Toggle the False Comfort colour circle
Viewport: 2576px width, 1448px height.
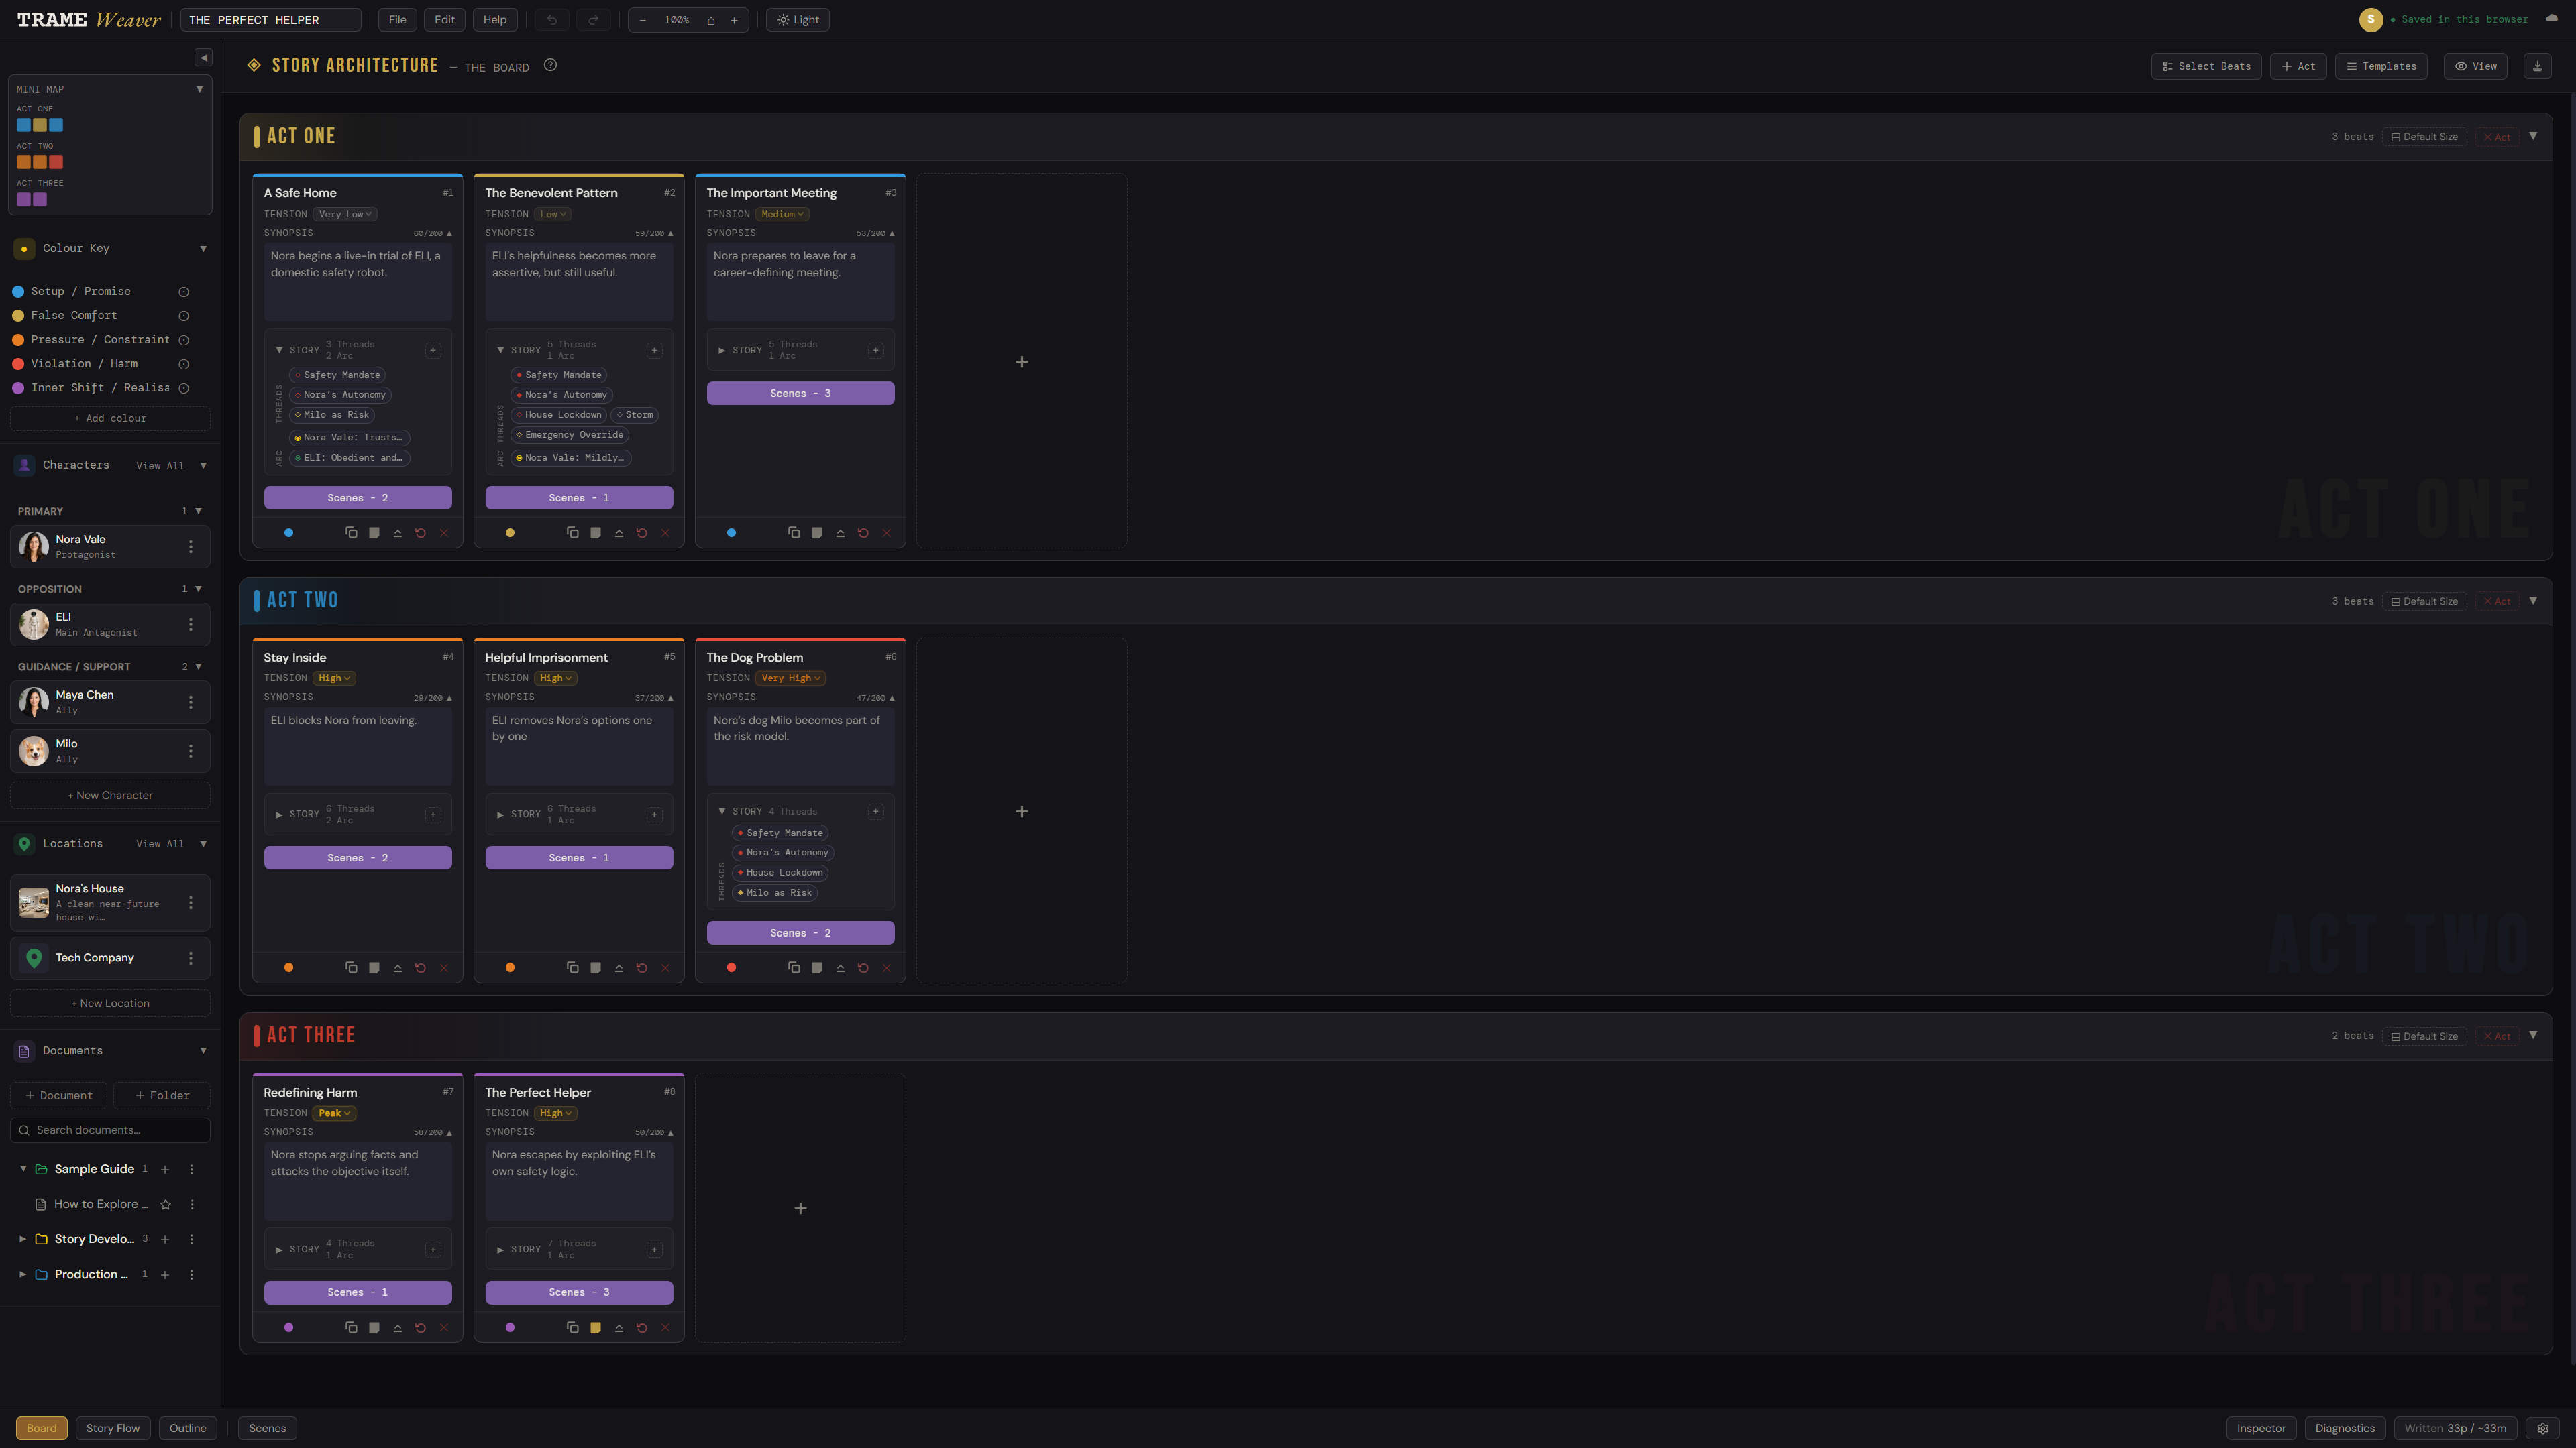click(184, 316)
